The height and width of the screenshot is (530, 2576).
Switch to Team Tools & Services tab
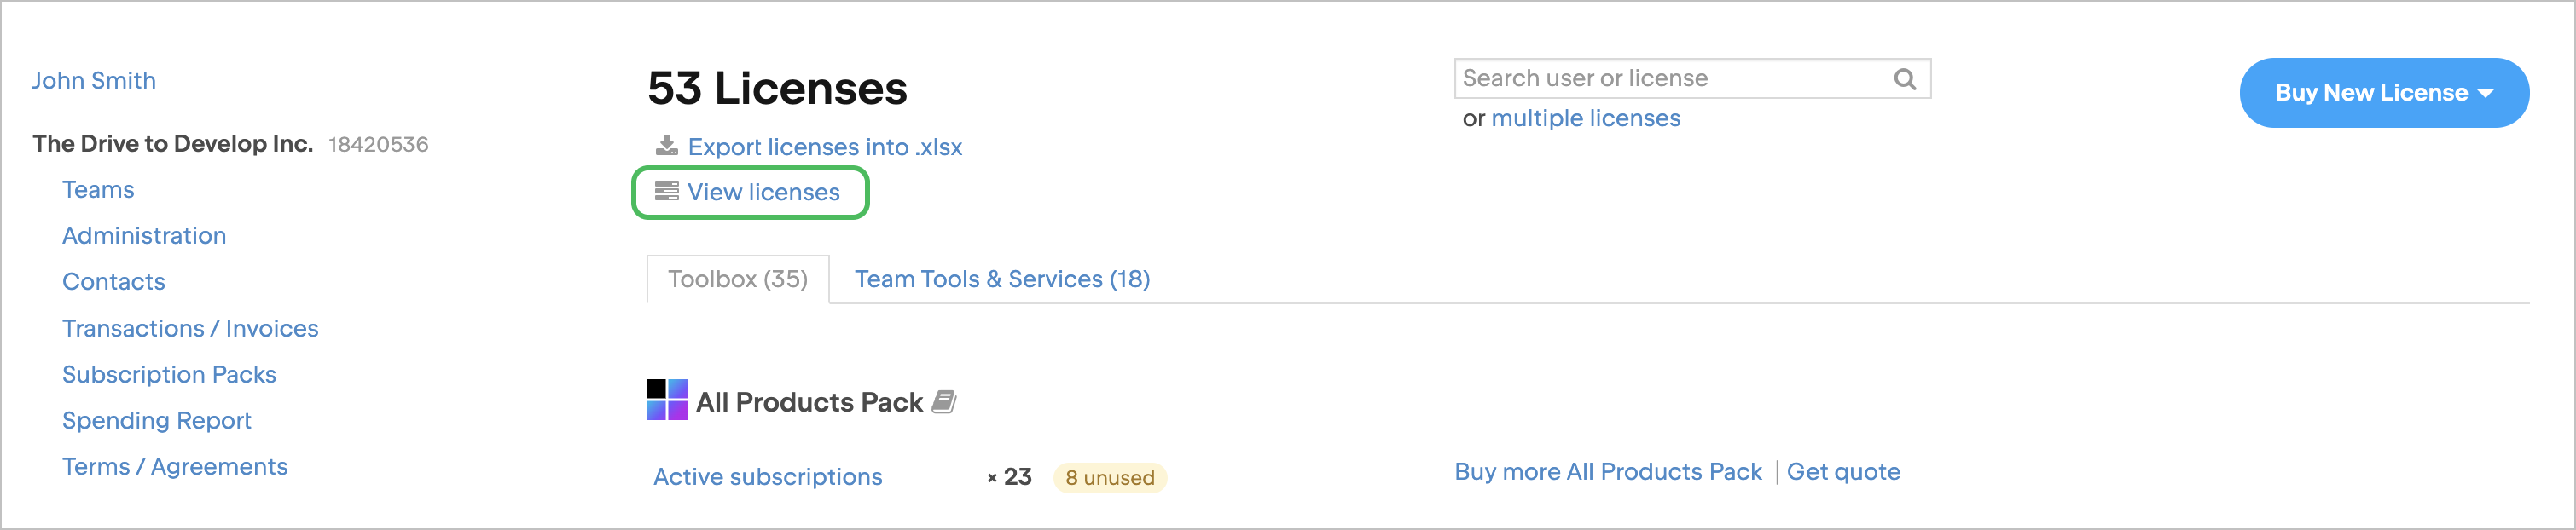[x=1003, y=279]
